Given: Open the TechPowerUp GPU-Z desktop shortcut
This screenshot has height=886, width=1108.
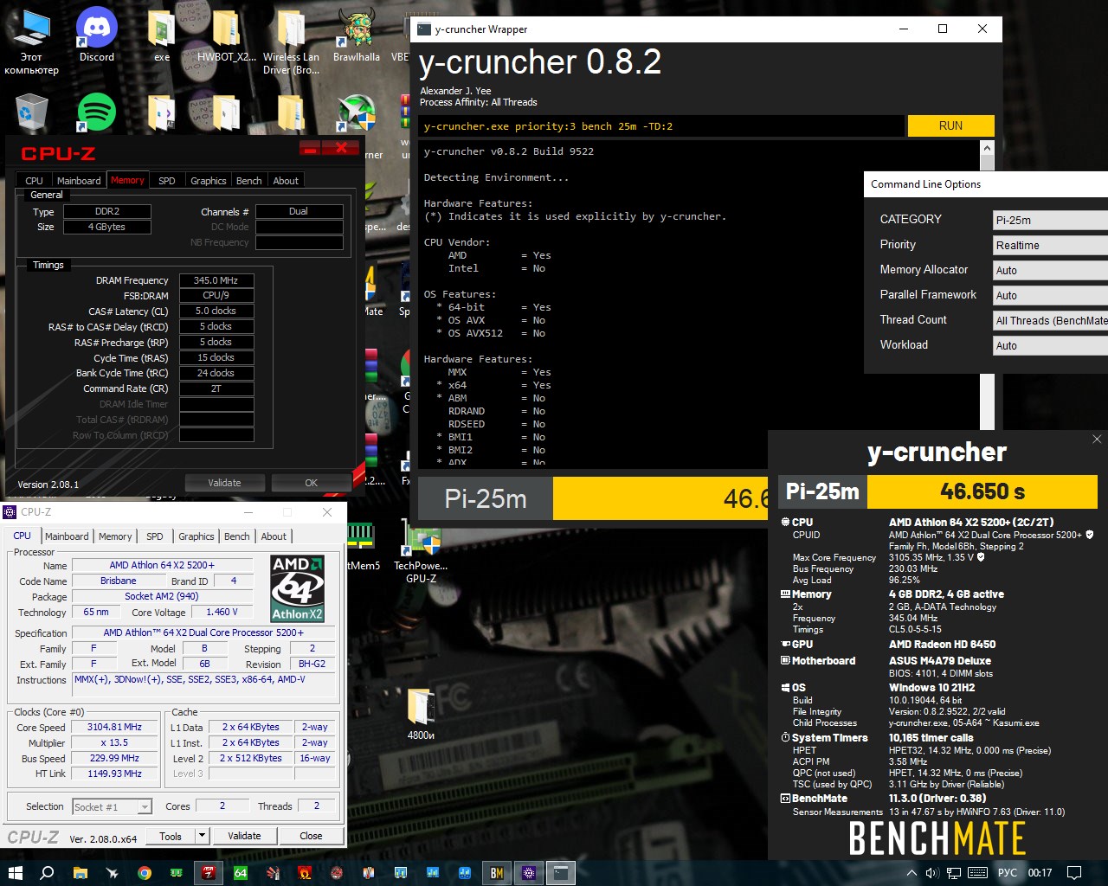Looking at the screenshot, I should 421,550.
